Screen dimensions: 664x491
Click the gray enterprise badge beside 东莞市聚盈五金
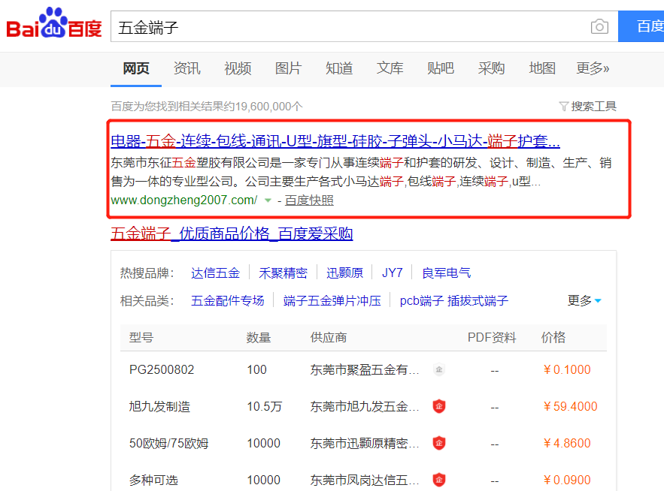[439, 369]
